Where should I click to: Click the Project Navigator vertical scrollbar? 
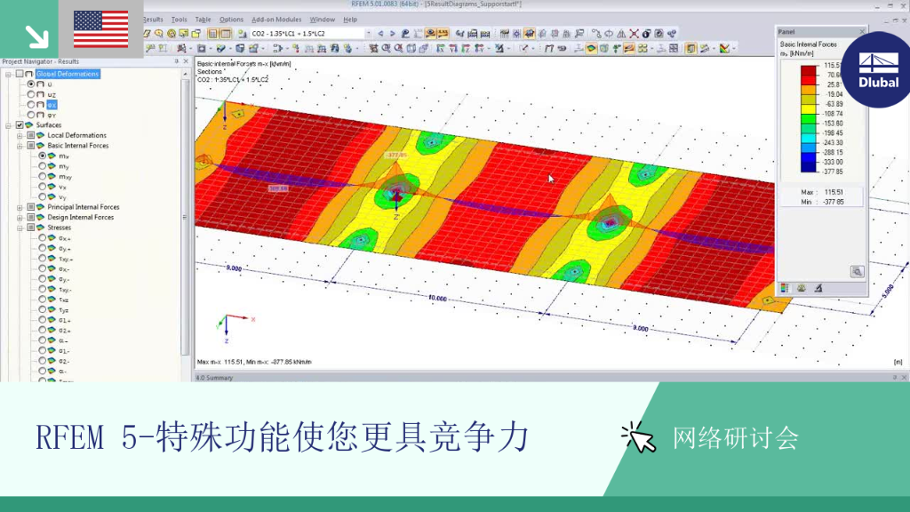point(185,220)
